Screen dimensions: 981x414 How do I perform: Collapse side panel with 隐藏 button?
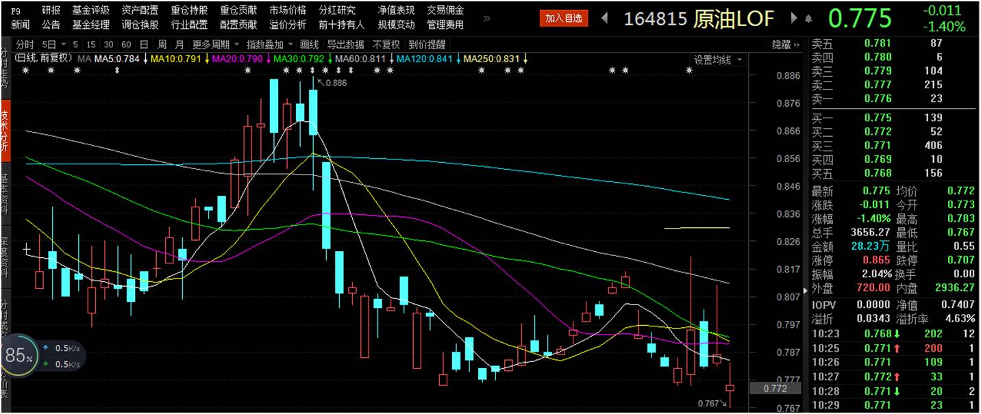point(786,44)
